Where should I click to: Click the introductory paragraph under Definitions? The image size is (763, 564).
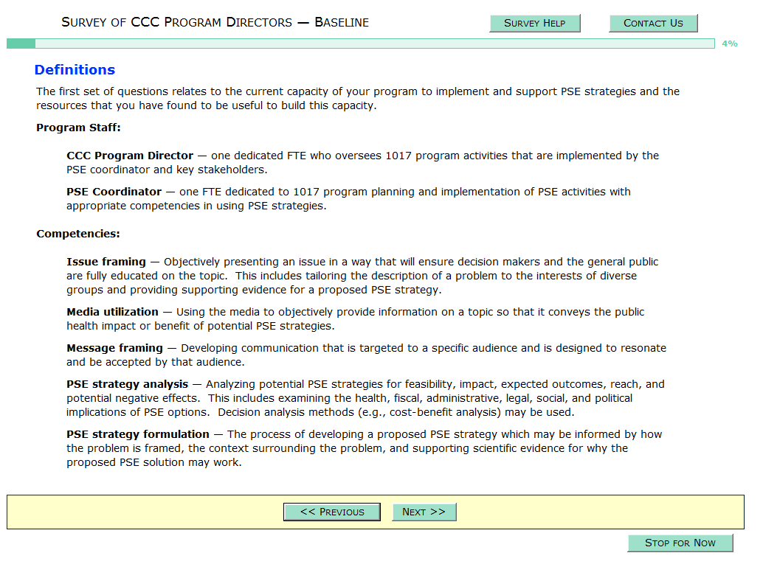(x=358, y=99)
